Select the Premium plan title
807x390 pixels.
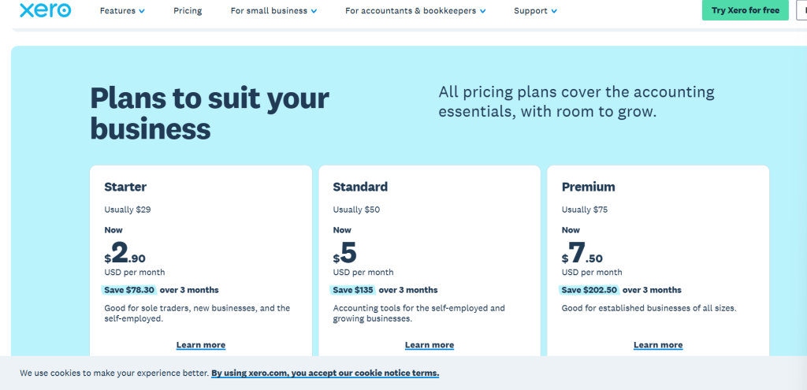point(588,188)
